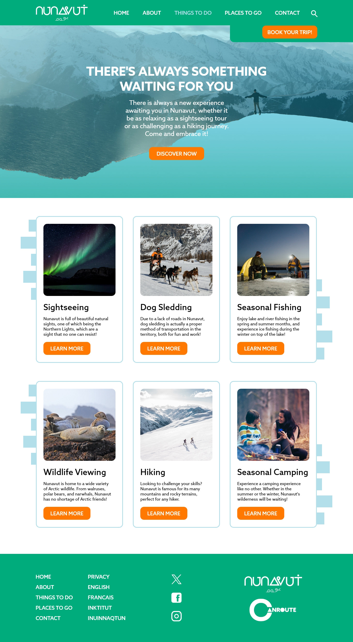
Task: Select the Northern Lights sightseeing image
Action: pos(79,260)
